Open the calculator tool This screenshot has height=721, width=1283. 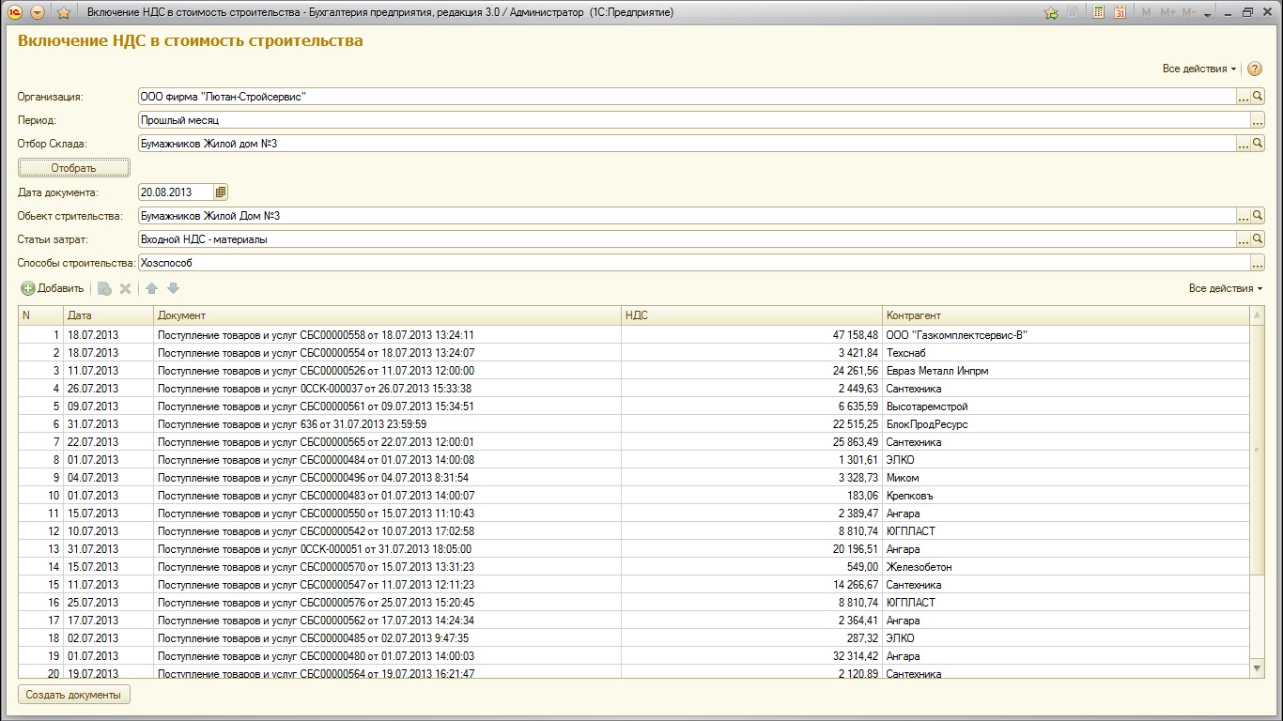1097,13
